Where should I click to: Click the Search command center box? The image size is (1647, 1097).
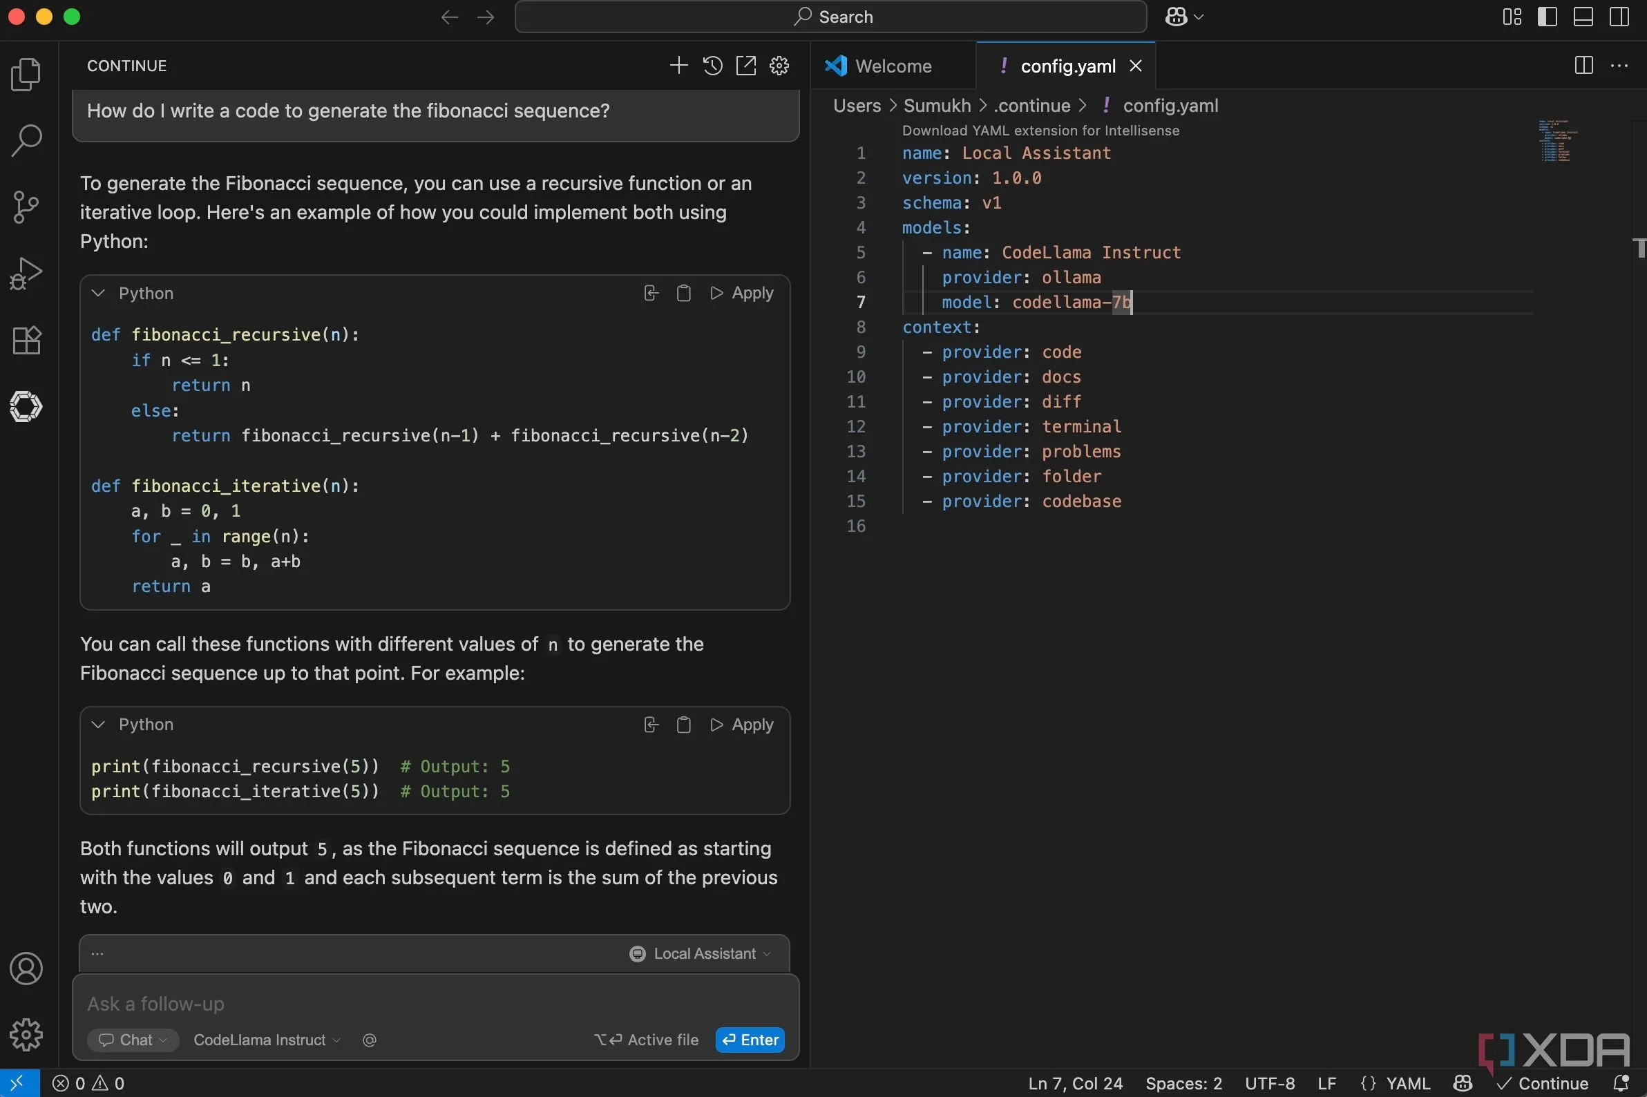pos(830,17)
